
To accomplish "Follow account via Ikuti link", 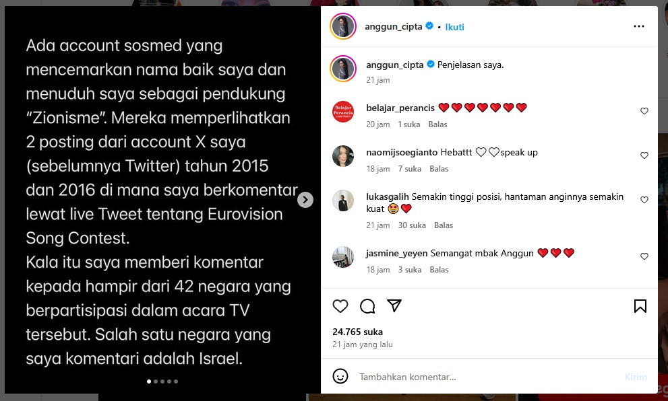I will point(454,27).
